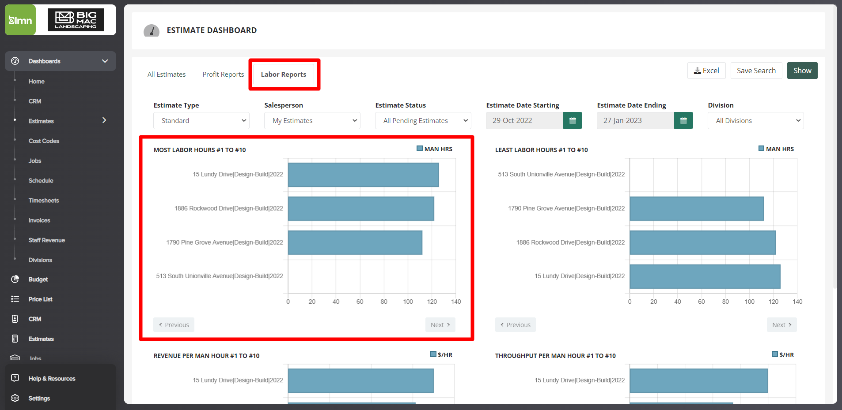Toggle $/HR legend in Throughput Per Man Hour chart

783,354
